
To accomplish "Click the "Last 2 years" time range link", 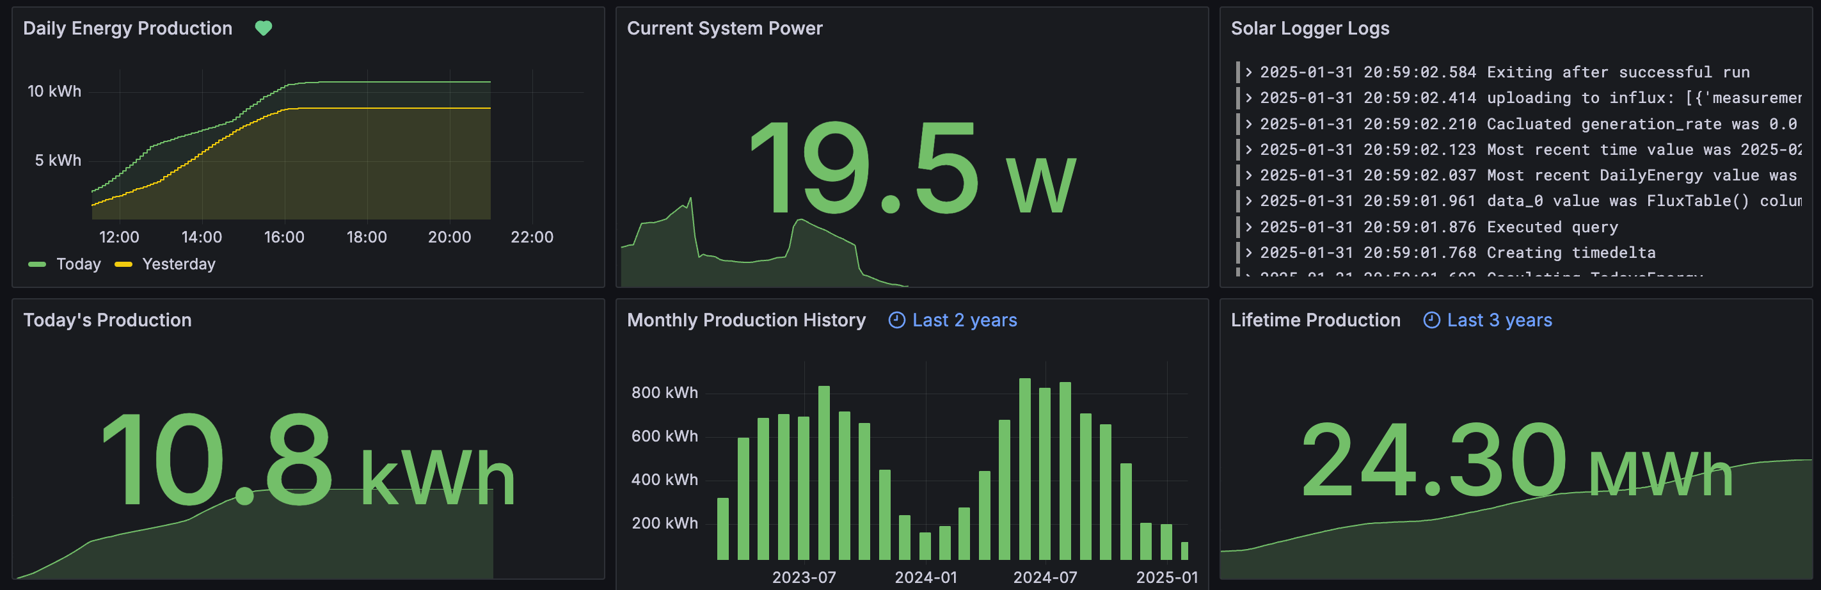I will [x=964, y=320].
